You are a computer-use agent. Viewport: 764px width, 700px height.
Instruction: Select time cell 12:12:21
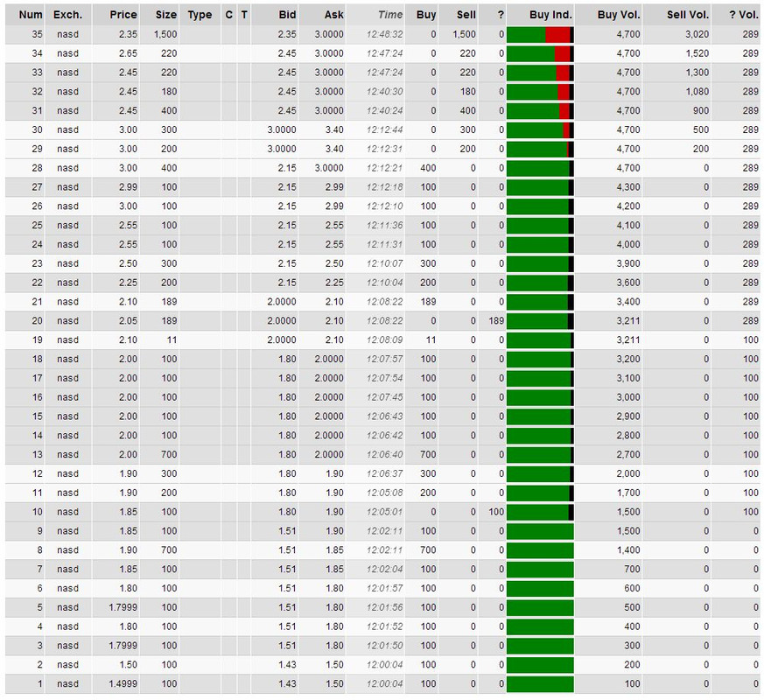(x=384, y=168)
